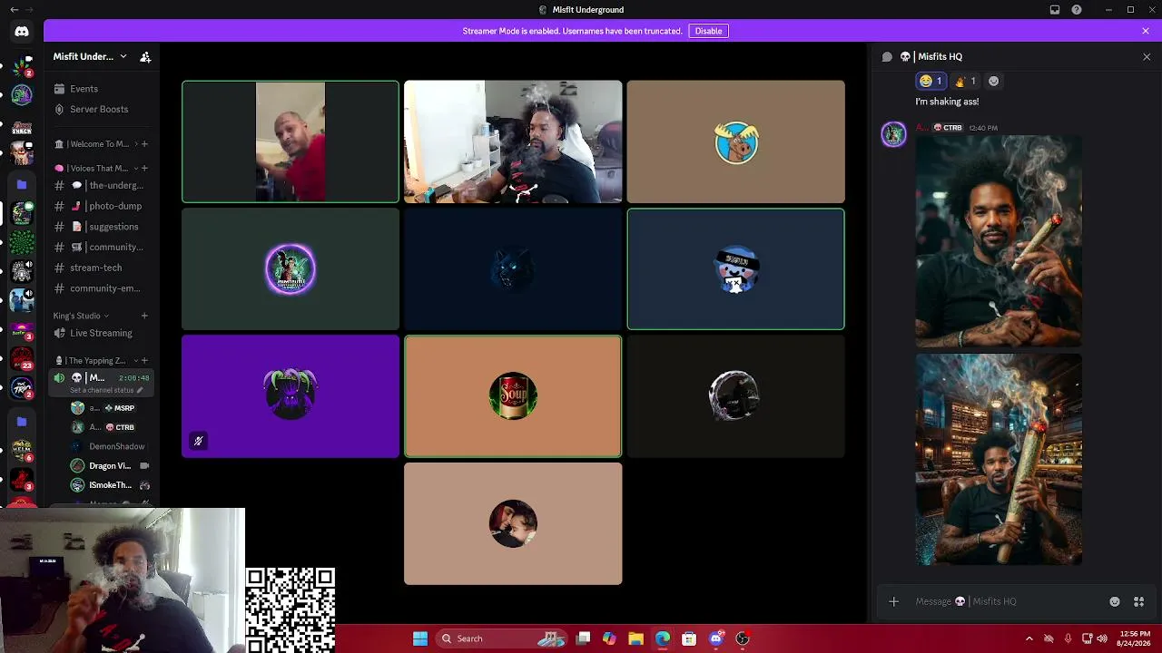Select ISmokeTh... in the voice channel
This screenshot has height=653, width=1162.
tap(111, 485)
